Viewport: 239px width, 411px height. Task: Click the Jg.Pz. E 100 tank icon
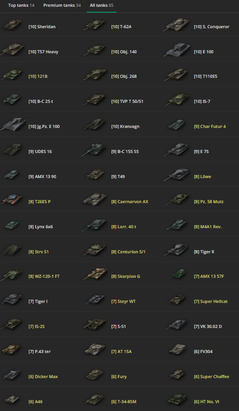coord(13,124)
